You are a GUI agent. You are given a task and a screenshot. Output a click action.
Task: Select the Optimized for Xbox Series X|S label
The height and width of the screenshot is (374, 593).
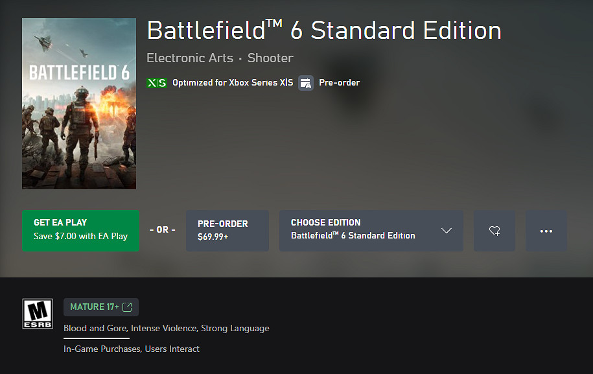(x=233, y=83)
